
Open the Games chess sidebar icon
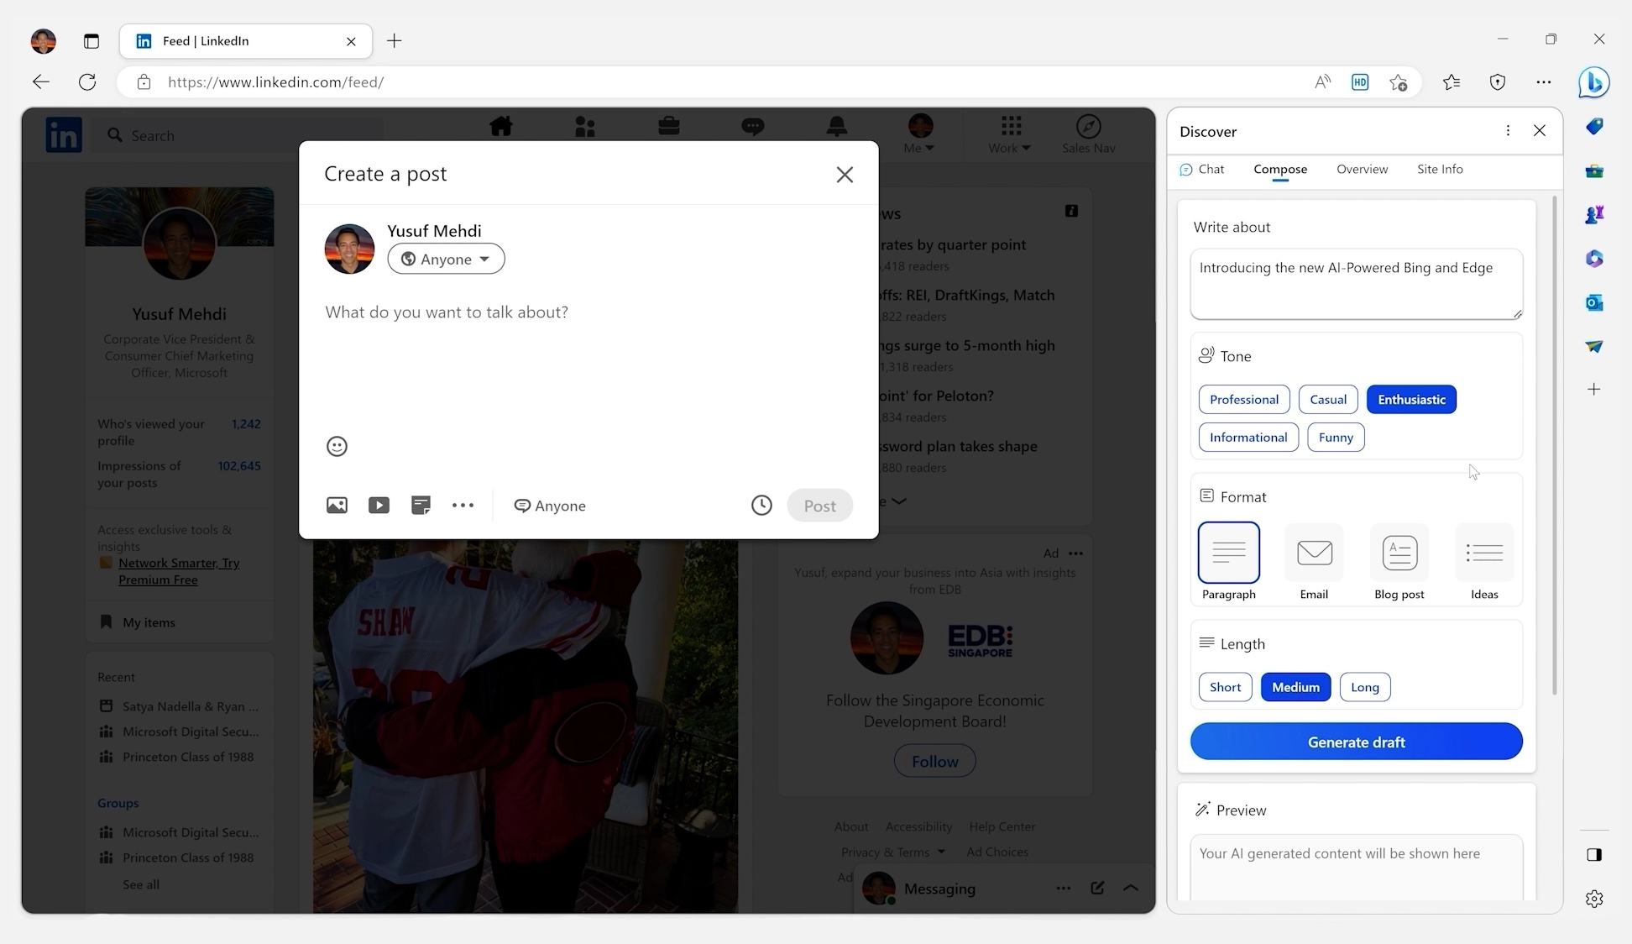point(1594,215)
